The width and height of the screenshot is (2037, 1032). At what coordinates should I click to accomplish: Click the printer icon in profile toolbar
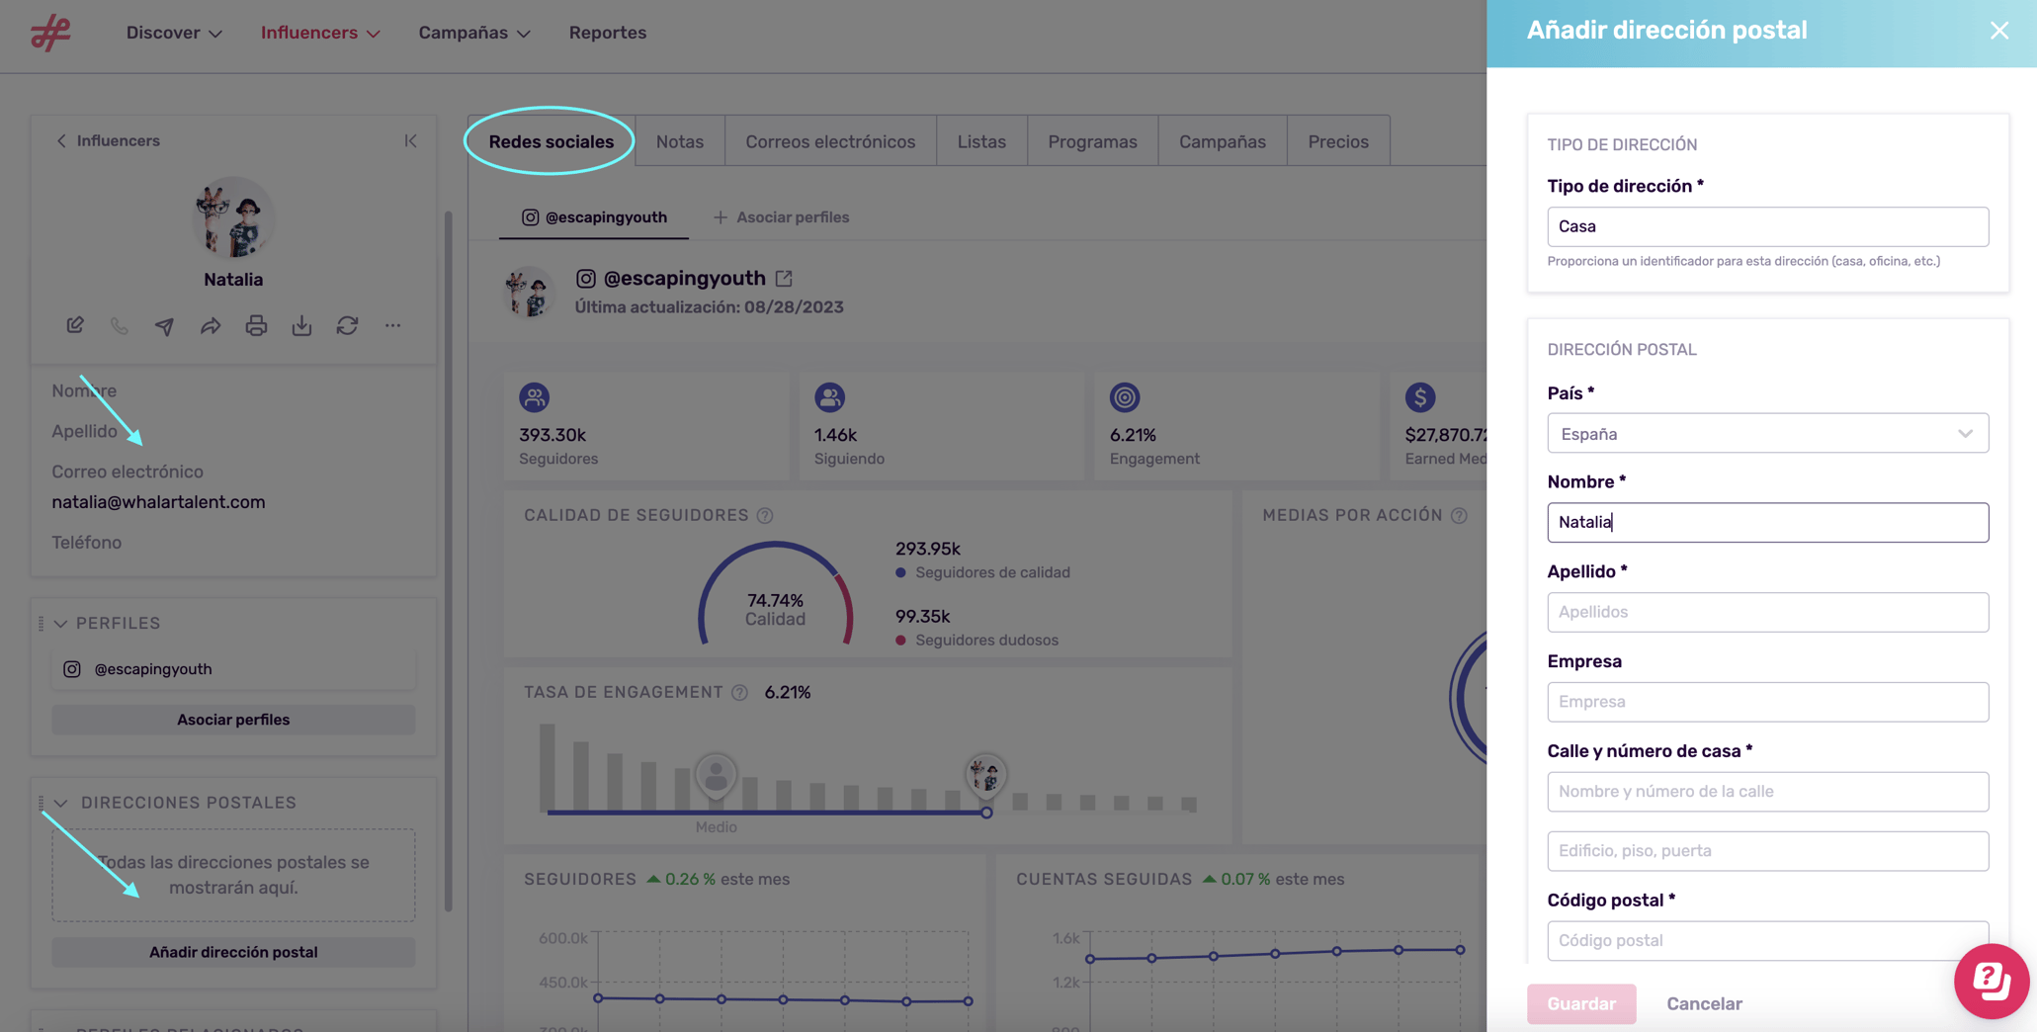pyautogui.click(x=256, y=325)
